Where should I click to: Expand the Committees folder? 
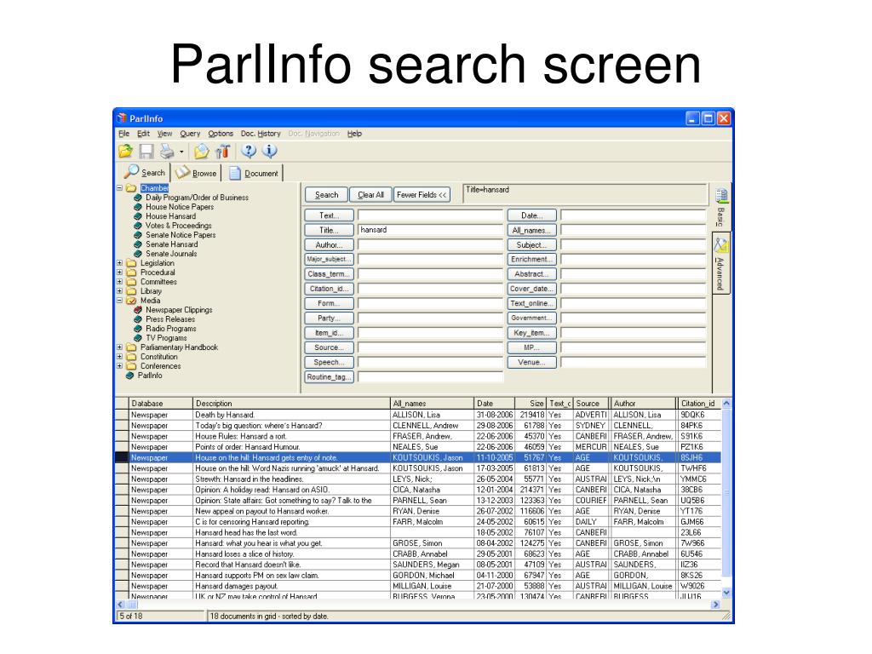(x=119, y=281)
